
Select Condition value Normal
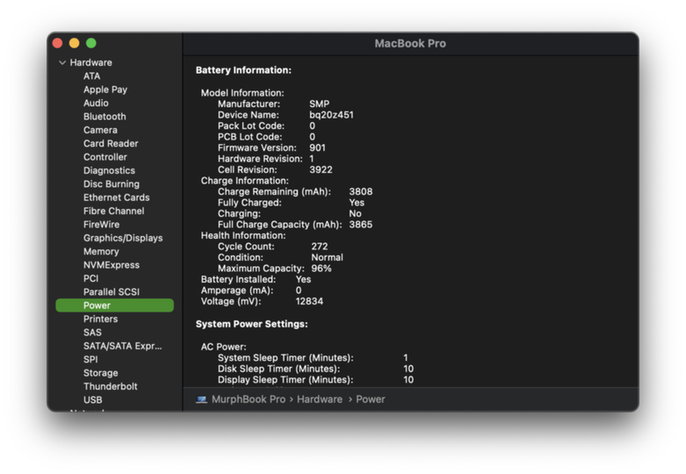point(327,257)
